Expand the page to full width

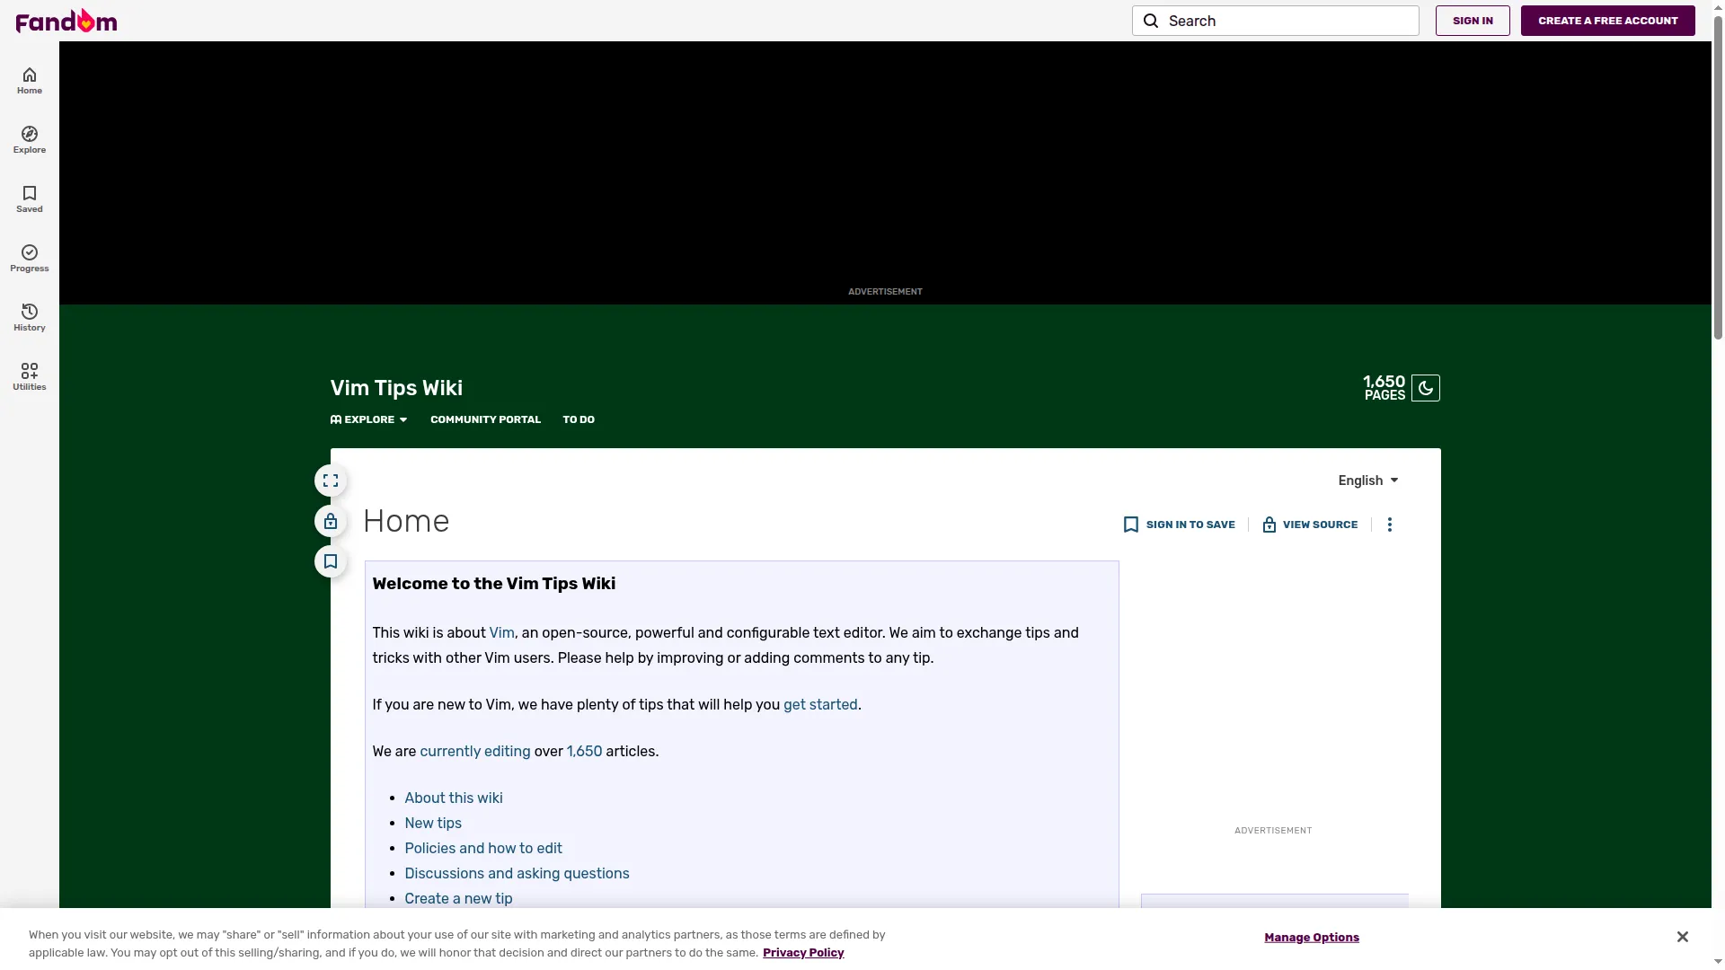pos(331,481)
